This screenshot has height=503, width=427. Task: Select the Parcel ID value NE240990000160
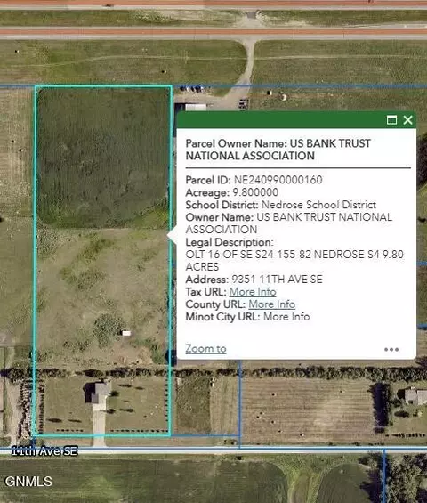point(278,180)
